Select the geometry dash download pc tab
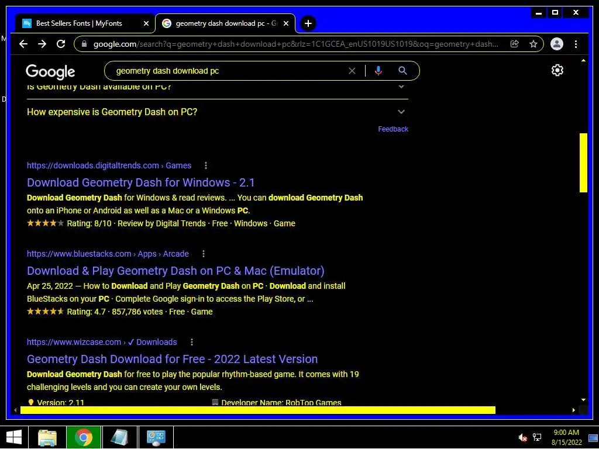Viewport: 599px width, 449px height. pyautogui.click(x=225, y=23)
